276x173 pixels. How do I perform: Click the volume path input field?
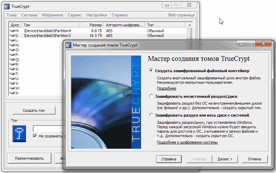coord(48,129)
